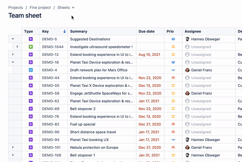Click the lowest priority icon for DEMO-5
The height and width of the screenshot is (162, 242).
173,39
